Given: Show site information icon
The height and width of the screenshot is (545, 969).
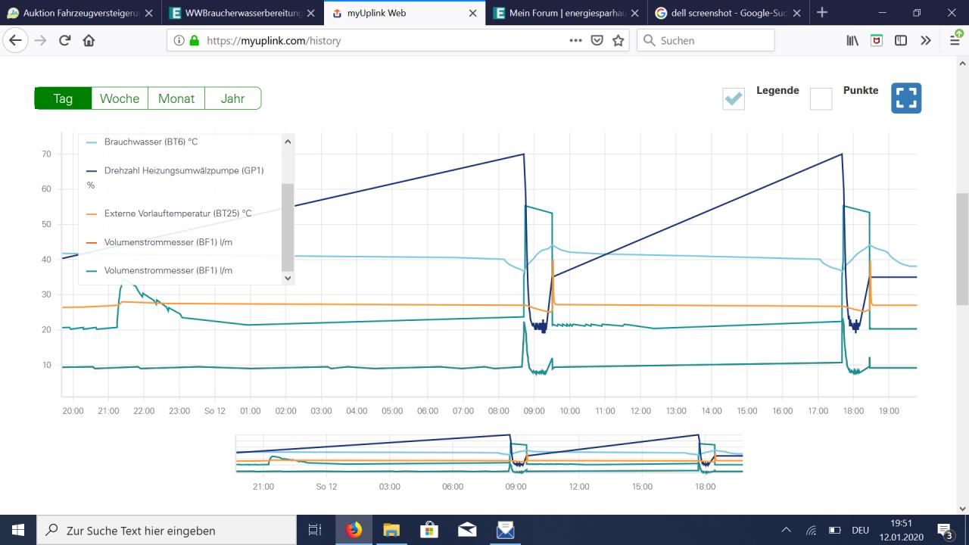Looking at the screenshot, I should 179,40.
